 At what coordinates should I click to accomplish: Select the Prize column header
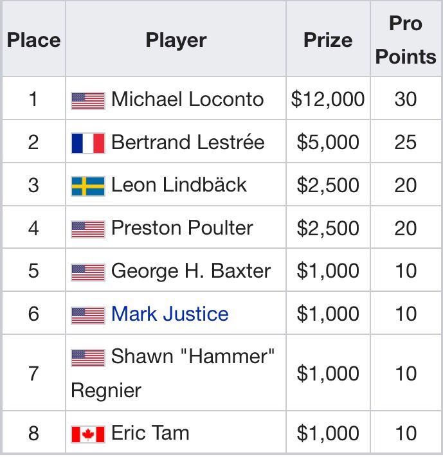pyautogui.click(x=328, y=40)
